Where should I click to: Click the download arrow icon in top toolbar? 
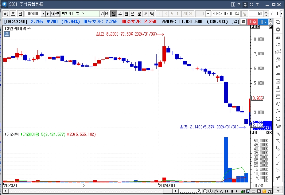click(13, 13)
